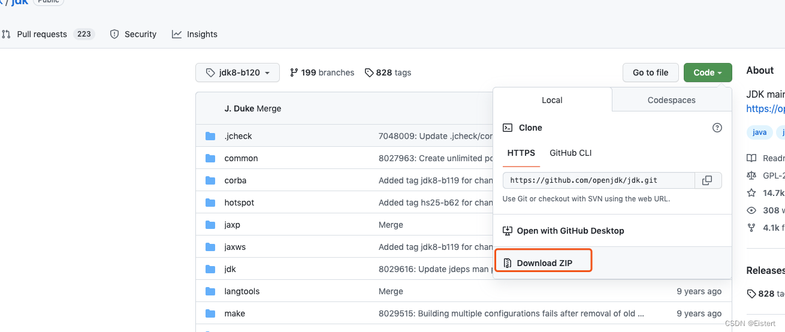Click the folder icon beside jdk
The image size is (785, 332).
point(210,269)
